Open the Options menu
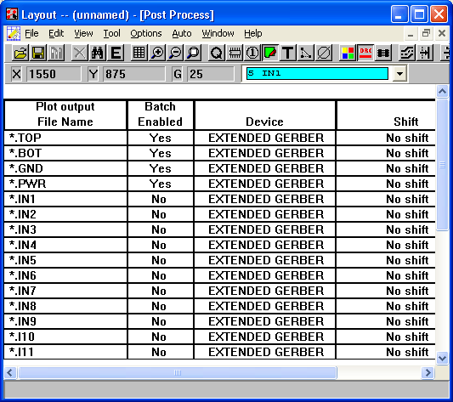The width and height of the screenshot is (453, 402). (146, 33)
